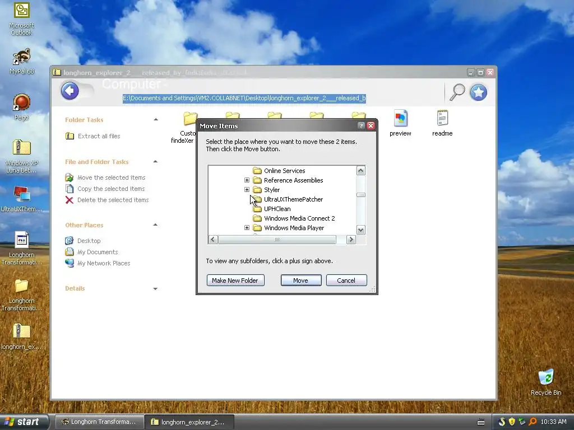Collapse the Other Places section
Image resolution: width=574 pixels, height=430 pixels.
pyautogui.click(x=156, y=225)
